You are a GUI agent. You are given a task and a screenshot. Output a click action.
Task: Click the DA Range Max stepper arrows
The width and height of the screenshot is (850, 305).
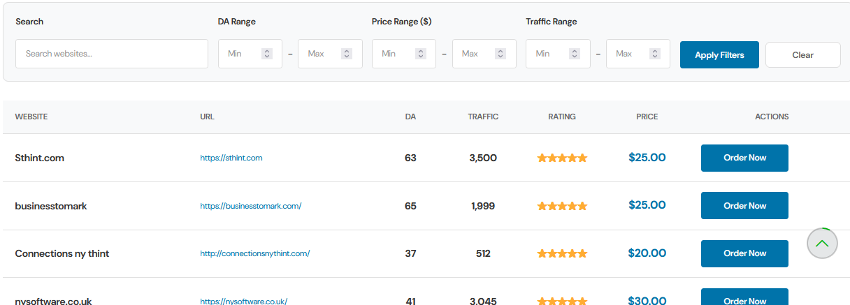pyautogui.click(x=347, y=54)
